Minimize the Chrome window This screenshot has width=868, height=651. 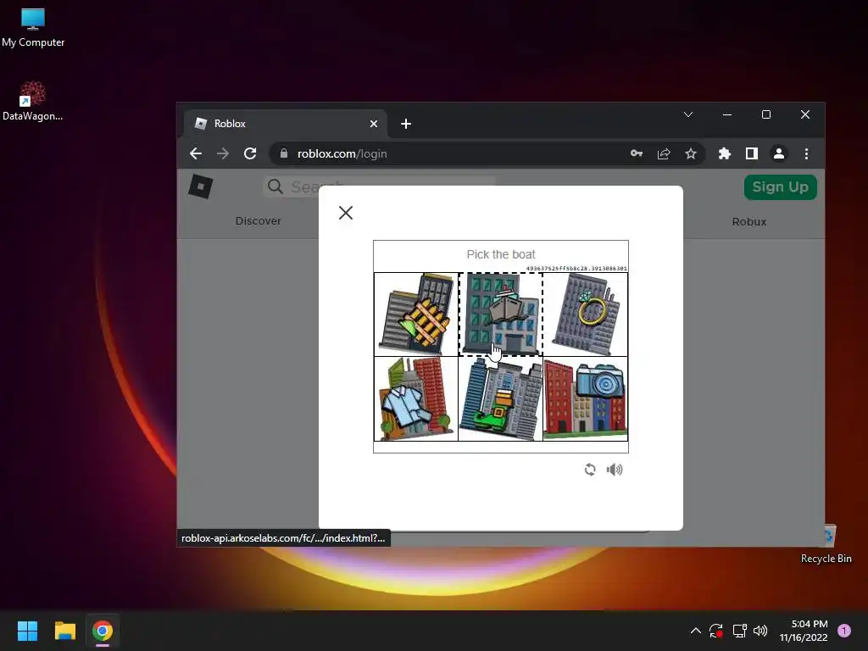[x=727, y=114]
